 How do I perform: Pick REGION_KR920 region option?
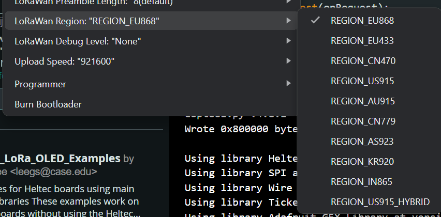[x=369, y=162]
